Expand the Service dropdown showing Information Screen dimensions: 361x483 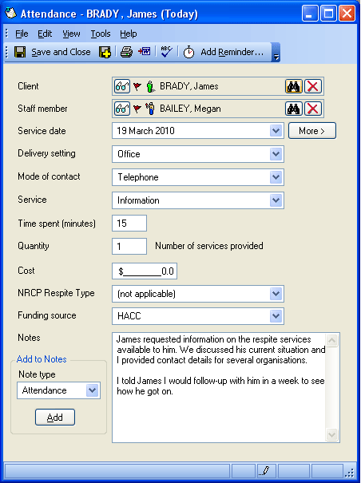[276, 200]
